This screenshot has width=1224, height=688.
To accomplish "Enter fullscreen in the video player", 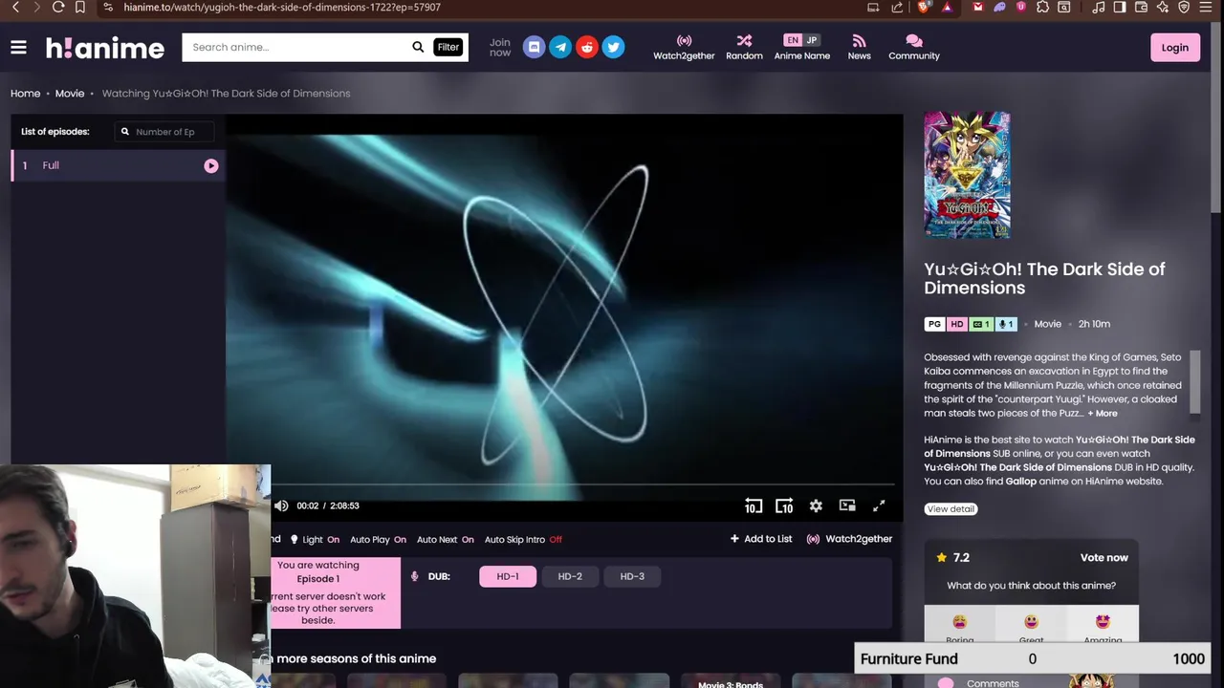I will (879, 505).
